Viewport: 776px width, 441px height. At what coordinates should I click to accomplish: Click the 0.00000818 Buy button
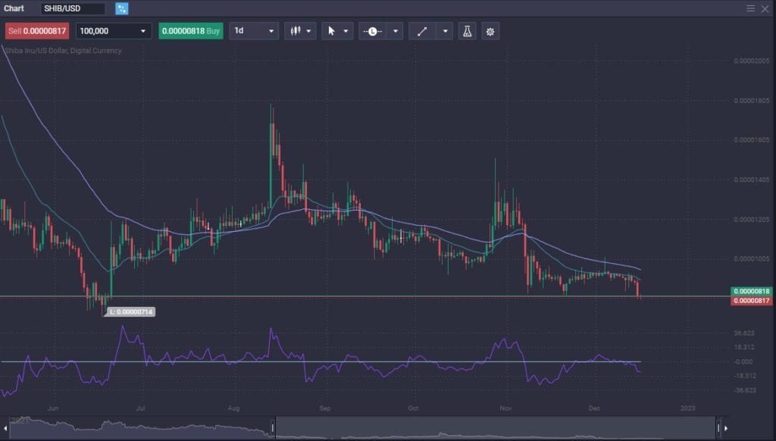click(x=190, y=31)
